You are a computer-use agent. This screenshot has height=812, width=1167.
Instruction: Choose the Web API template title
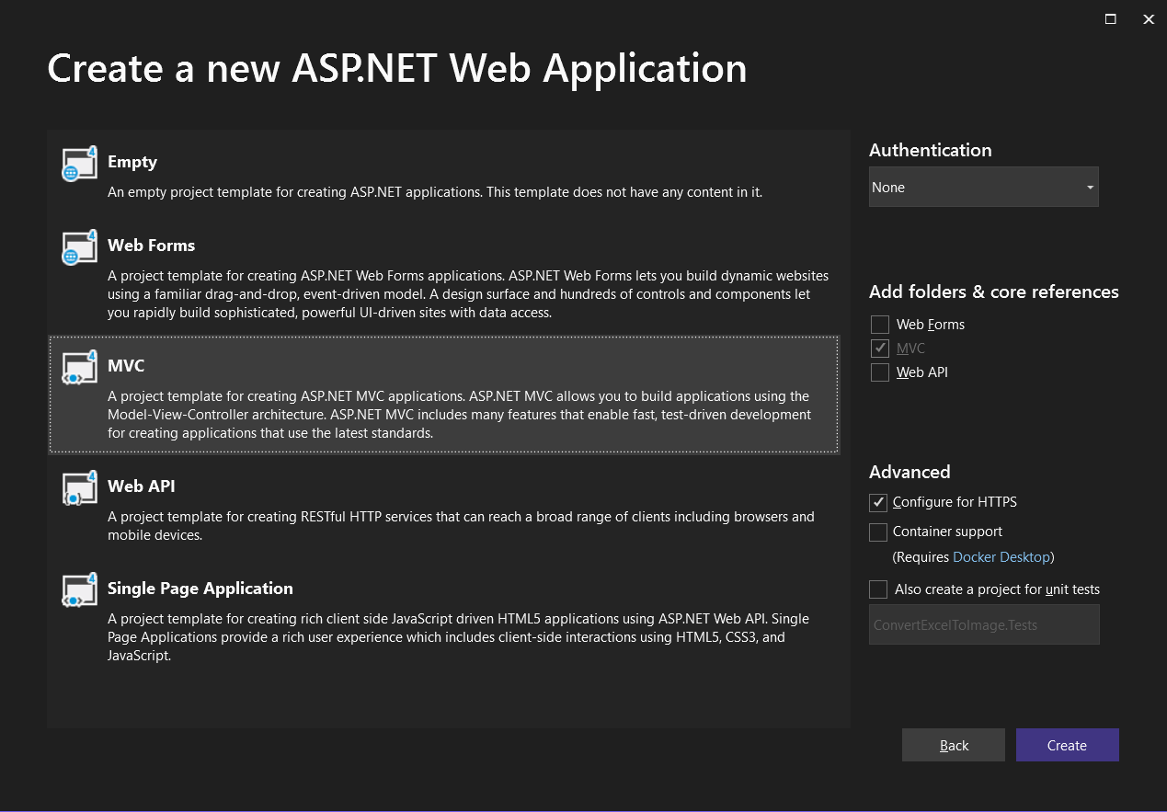pos(141,486)
